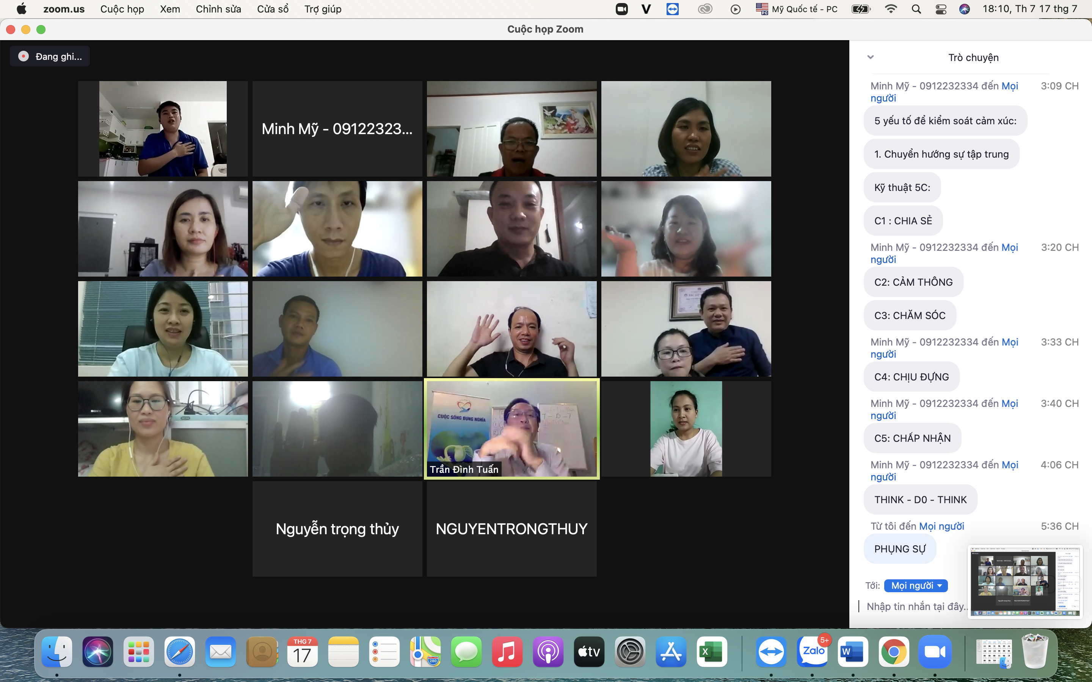This screenshot has width=1092, height=682.
Task: Click the Zoom camera menu bar icon
Action: pos(622,9)
